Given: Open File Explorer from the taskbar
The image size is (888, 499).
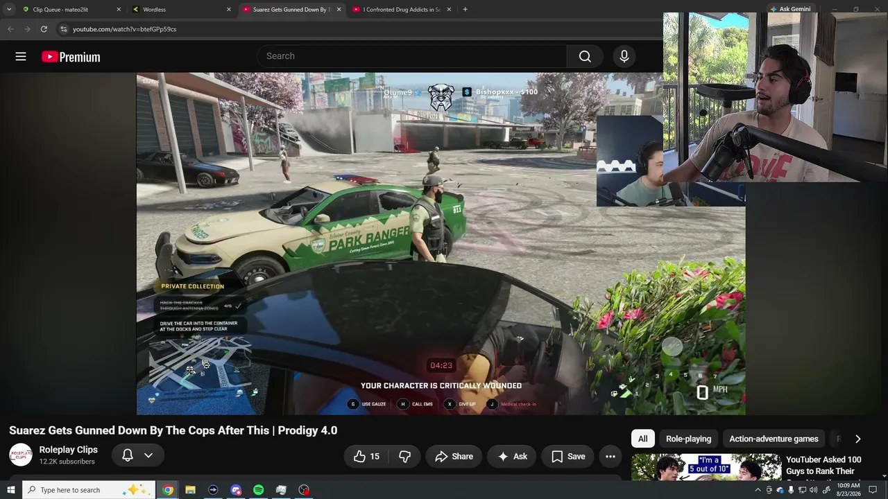Looking at the screenshot, I should pos(190,490).
